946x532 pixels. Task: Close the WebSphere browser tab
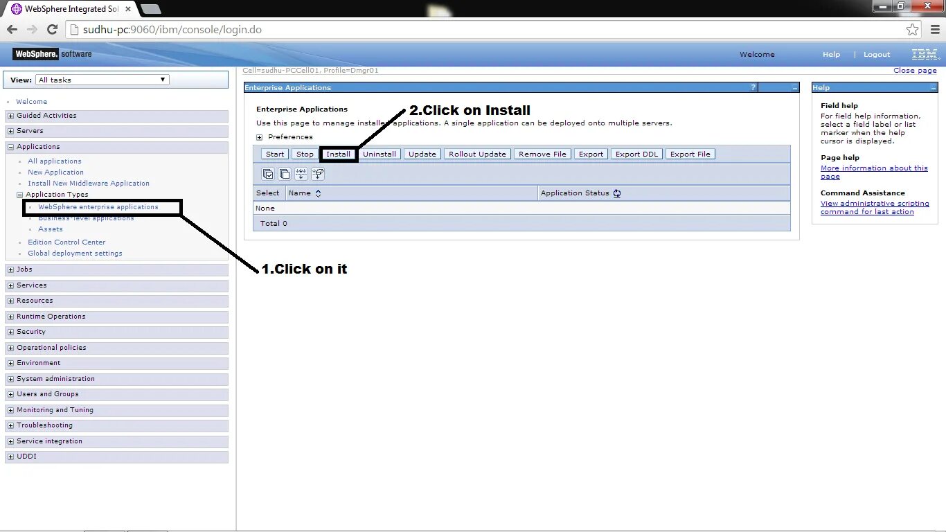[127, 9]
